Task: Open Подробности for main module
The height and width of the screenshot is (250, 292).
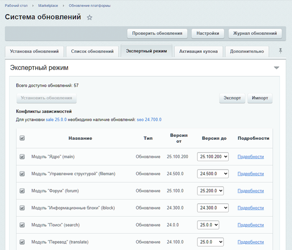Action: click(x=251, y=157)
